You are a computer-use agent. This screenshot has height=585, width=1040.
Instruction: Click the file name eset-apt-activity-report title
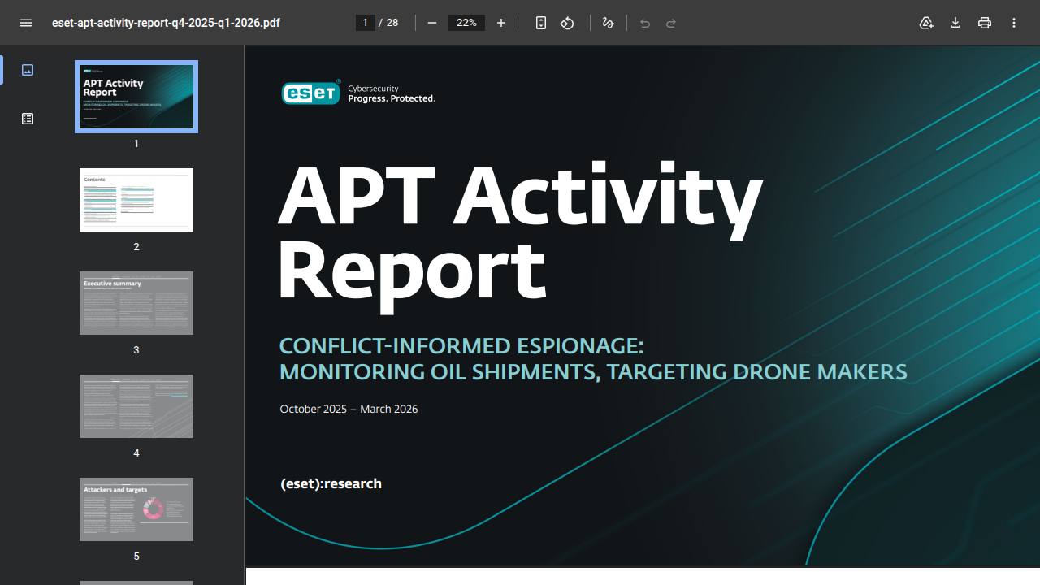click(x=166, y=23)
